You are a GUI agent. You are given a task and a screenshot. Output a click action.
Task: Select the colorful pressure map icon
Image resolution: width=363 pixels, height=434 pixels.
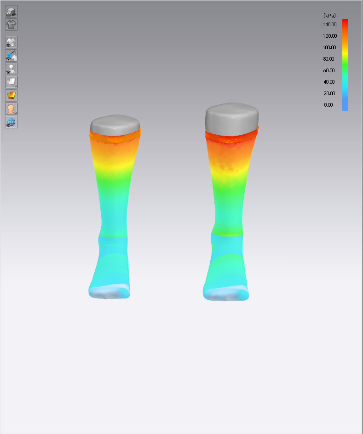click(x=11, y=96)
